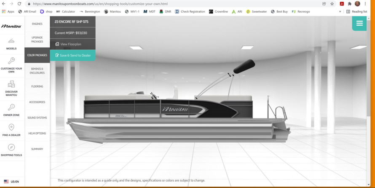
Task: Open the teal hamburger menu
Action: [x=359, y=24]
